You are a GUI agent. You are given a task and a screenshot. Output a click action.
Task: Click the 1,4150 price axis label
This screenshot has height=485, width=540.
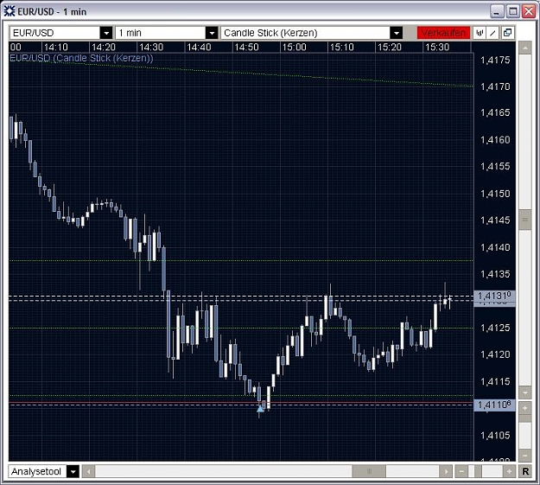click(x=495, y=194)
